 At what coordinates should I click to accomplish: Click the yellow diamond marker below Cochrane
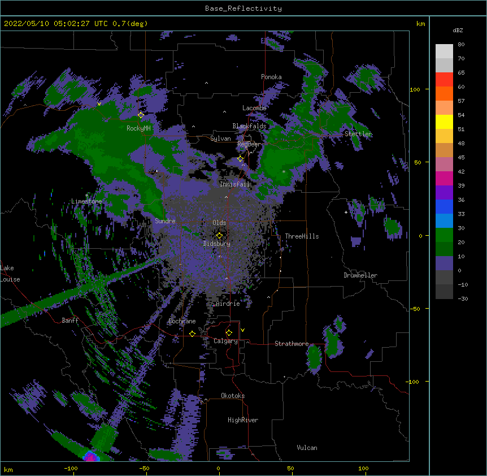pos(192,334)
